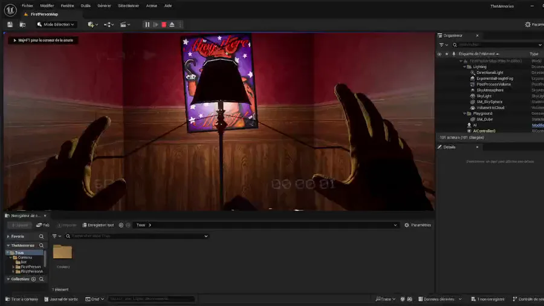Select DirectionalLight in Organiseur
The width and height of the screenshot is (544, 306).
[x=490, y=73]
